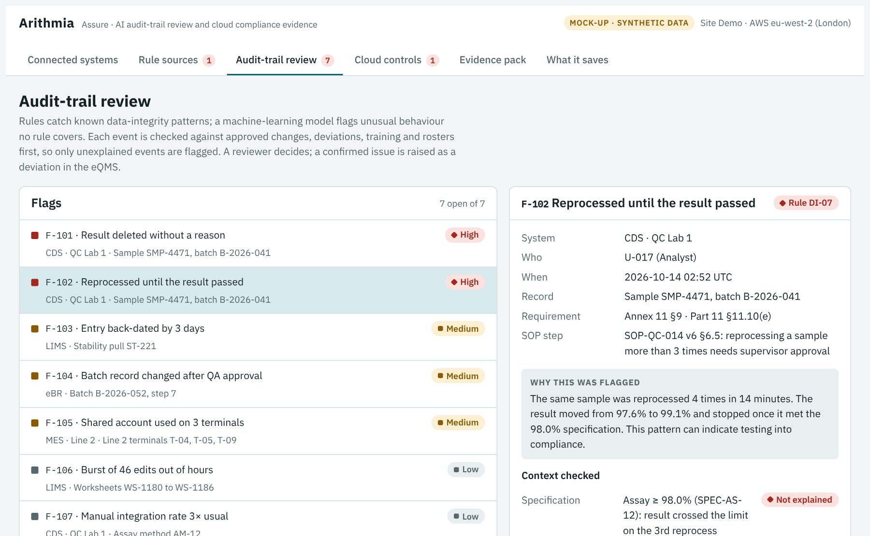Click the High badge on flag F-101
Viewport: 870px width, 536px height.
point(464,235)
